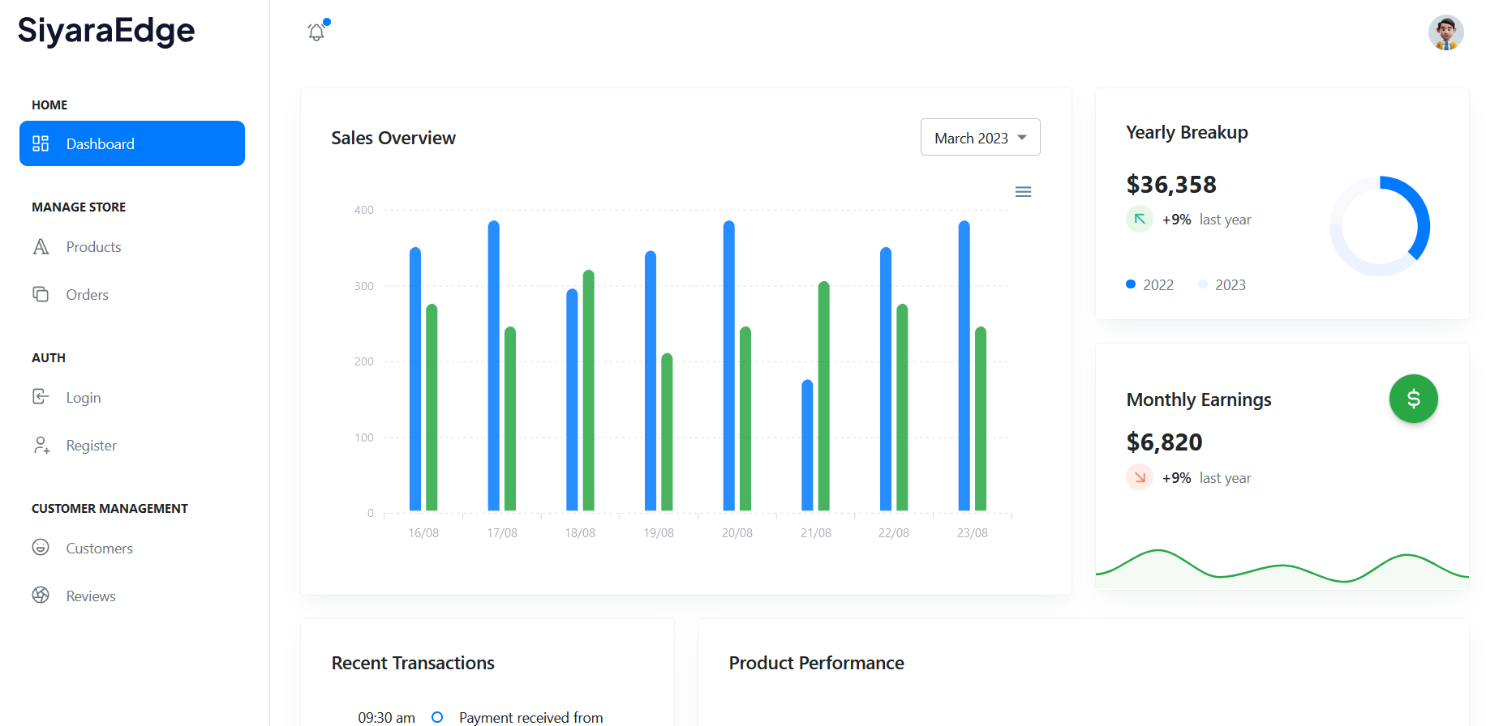
Task: Go to the Reviews menu item
Action: [91, 596]
